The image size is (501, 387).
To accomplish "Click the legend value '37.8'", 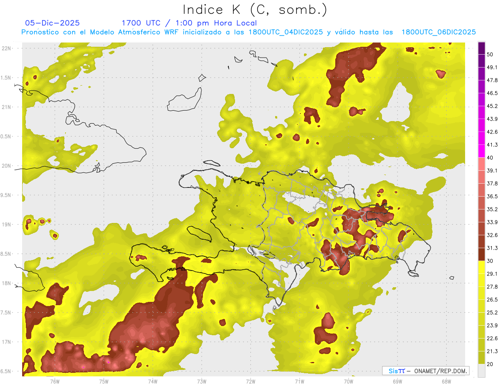I will click(492, 183).
